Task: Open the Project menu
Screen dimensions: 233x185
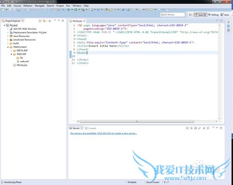Action: point(60,6)
